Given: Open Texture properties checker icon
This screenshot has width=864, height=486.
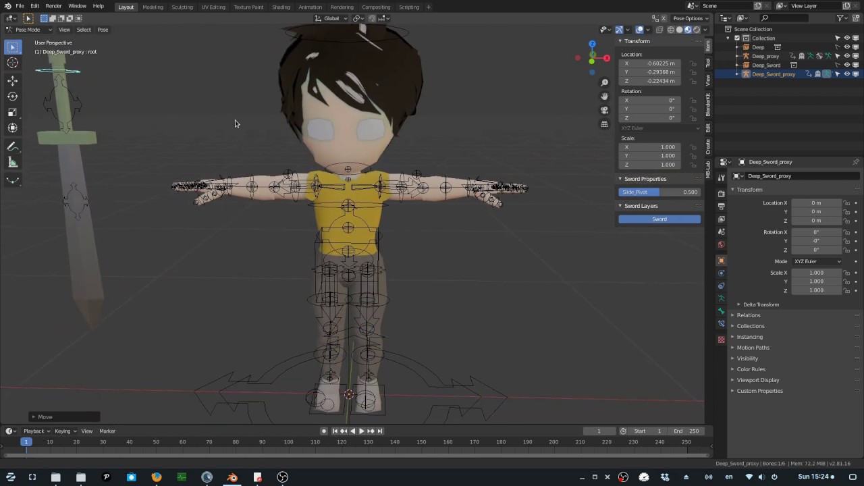Looking at the screenshot, I should [721, 340].
